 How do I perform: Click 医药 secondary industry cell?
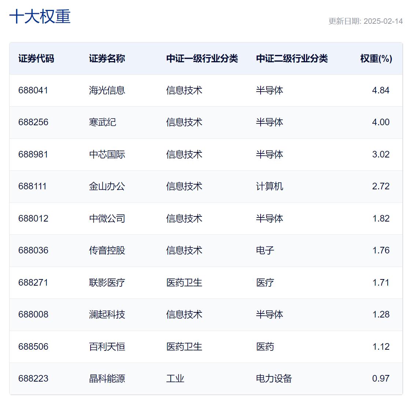tap(265, 347)
